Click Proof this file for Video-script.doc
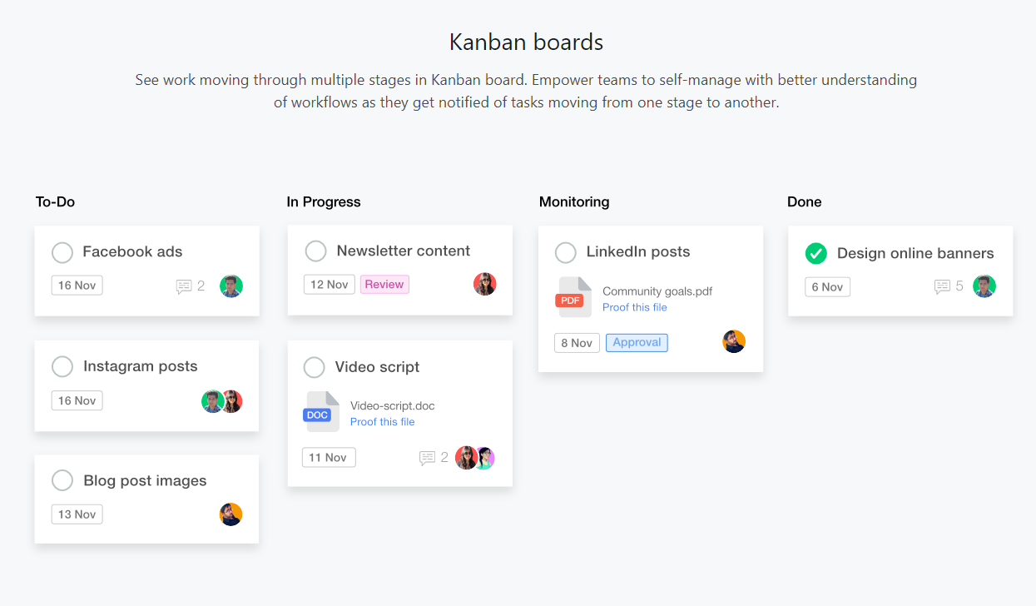 point(382,421)
